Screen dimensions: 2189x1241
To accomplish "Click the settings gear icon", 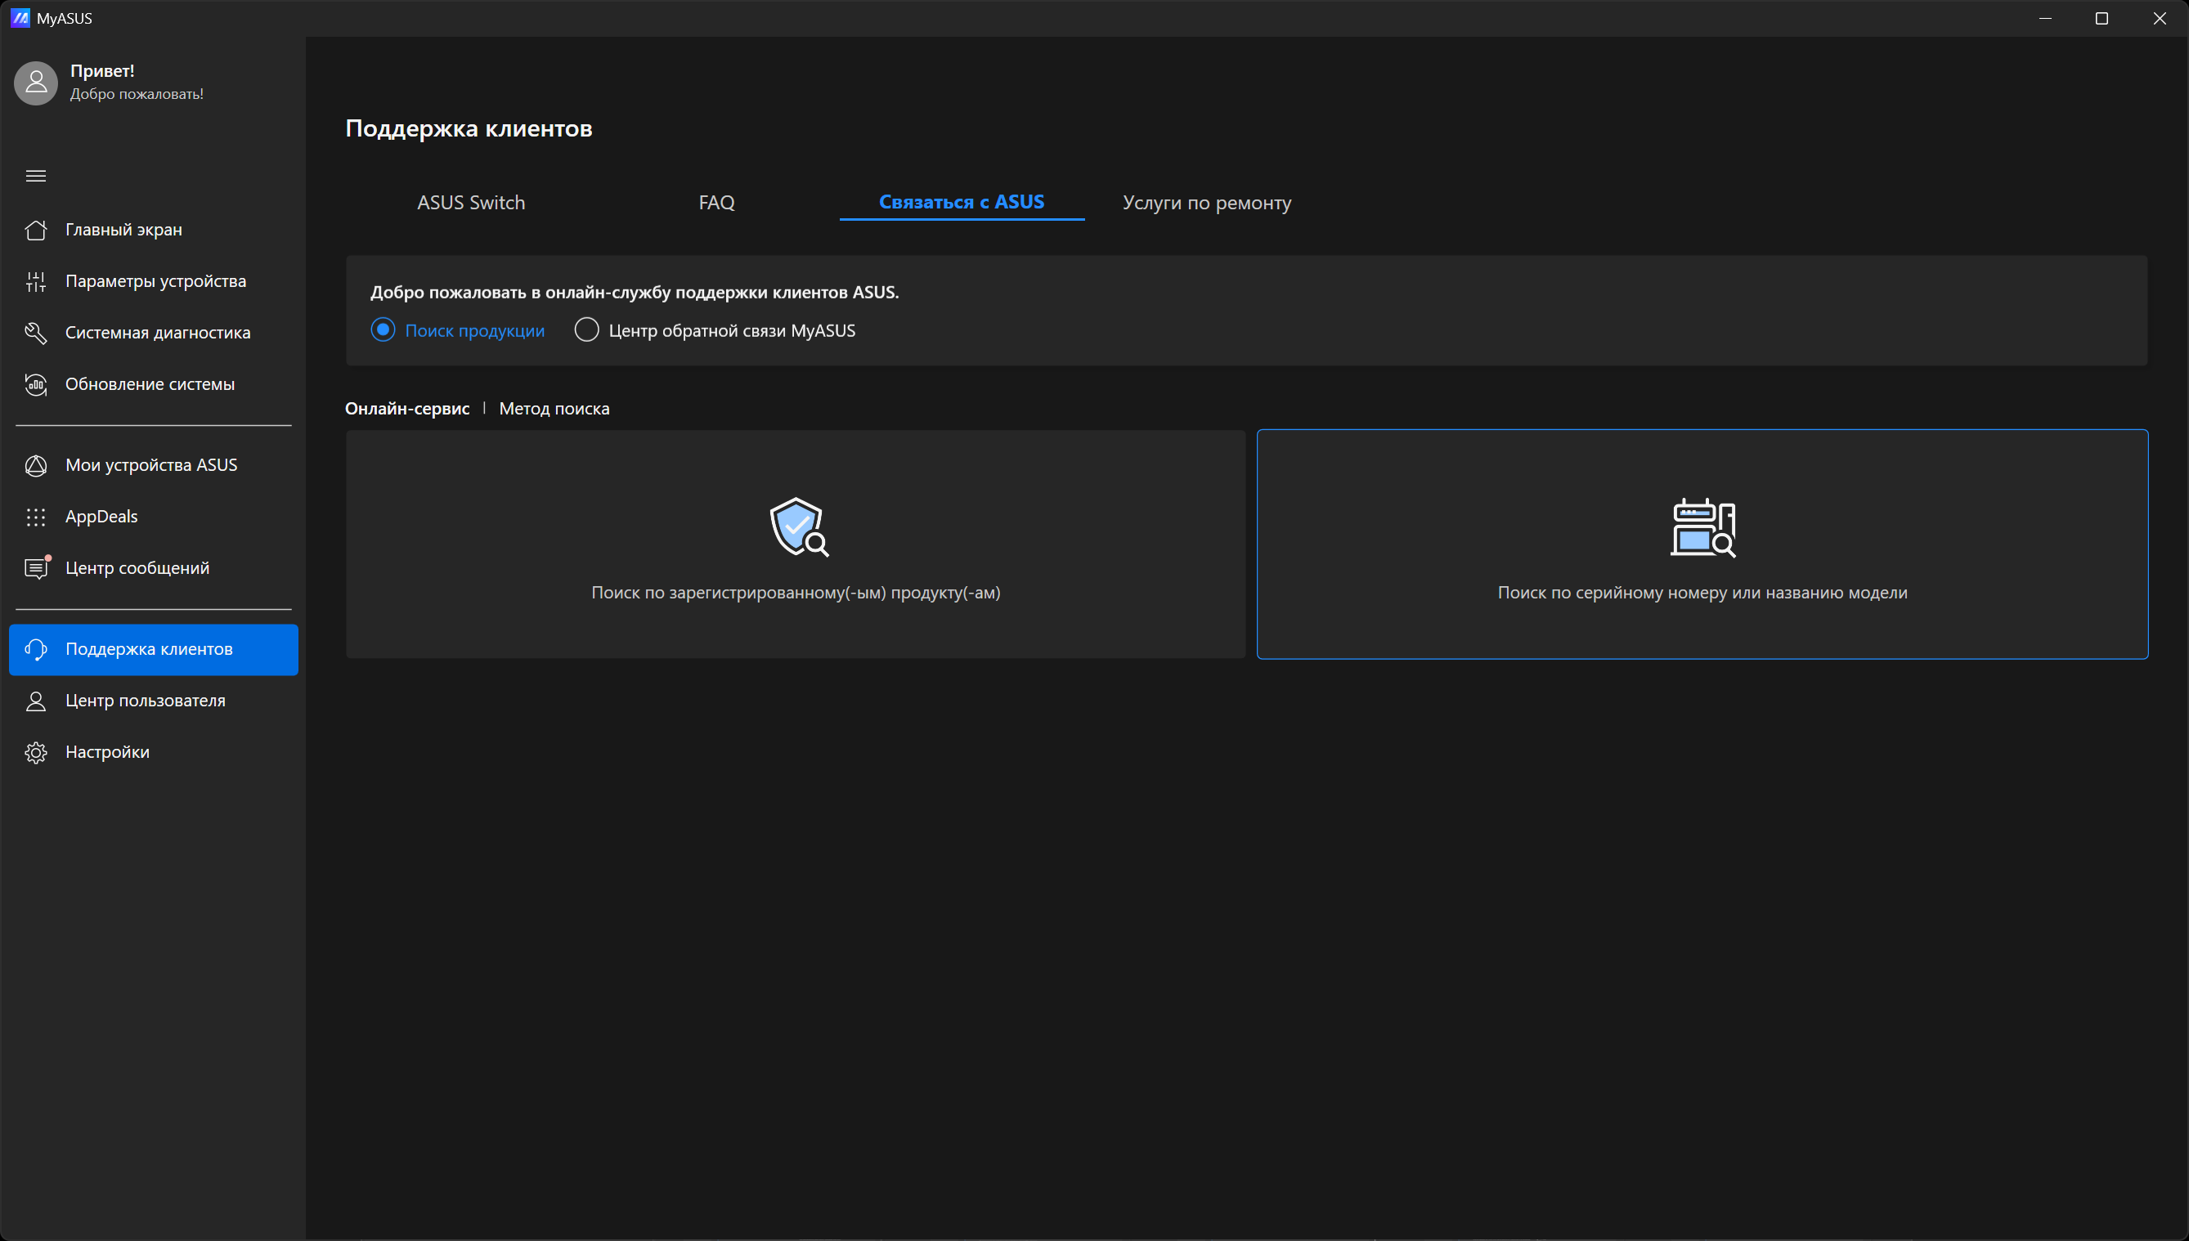I will click(x=36, y=753).
